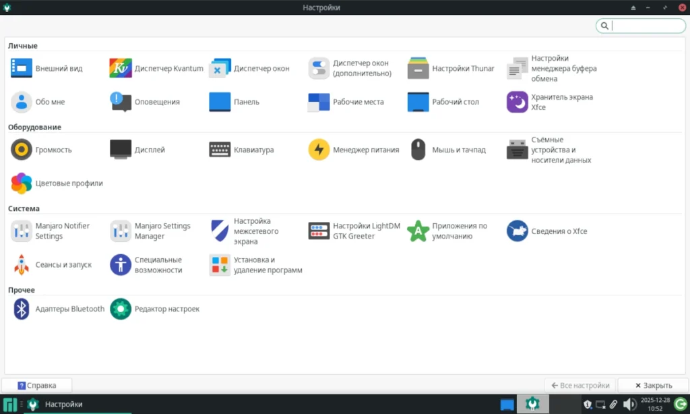Open Сеансы и запуск rocket icon

21,265
